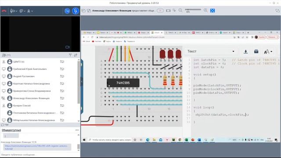Screen dimensions: 281x158
Task: Open the font size dropdown in code editor
Action: (268, 52)
